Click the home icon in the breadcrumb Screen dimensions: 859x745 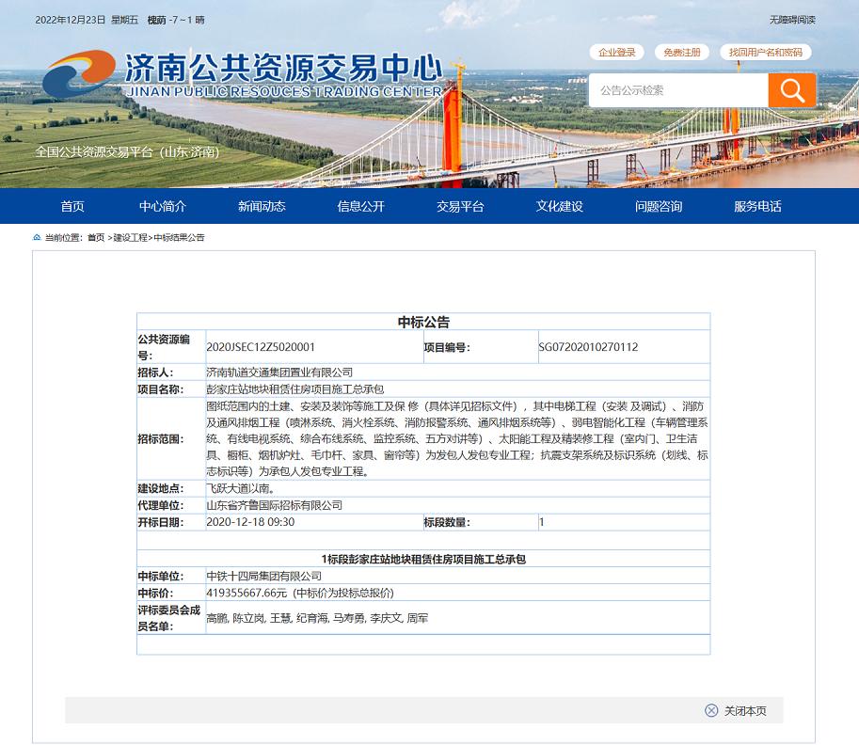click(38, 238)
